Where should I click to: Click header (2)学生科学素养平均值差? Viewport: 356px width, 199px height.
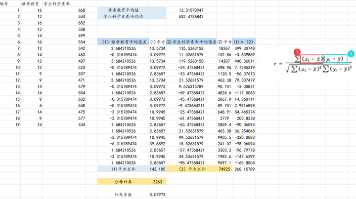(191, 42)
